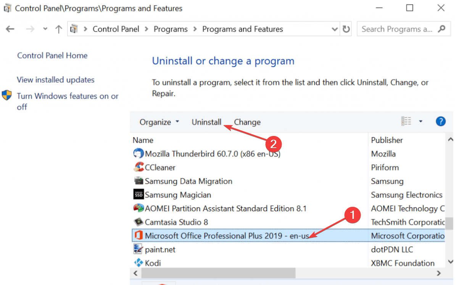Select the AOMEI Partition Assistant icon
Image resolution: width=456 pixels, height=285 pixels.
(139, 208)
